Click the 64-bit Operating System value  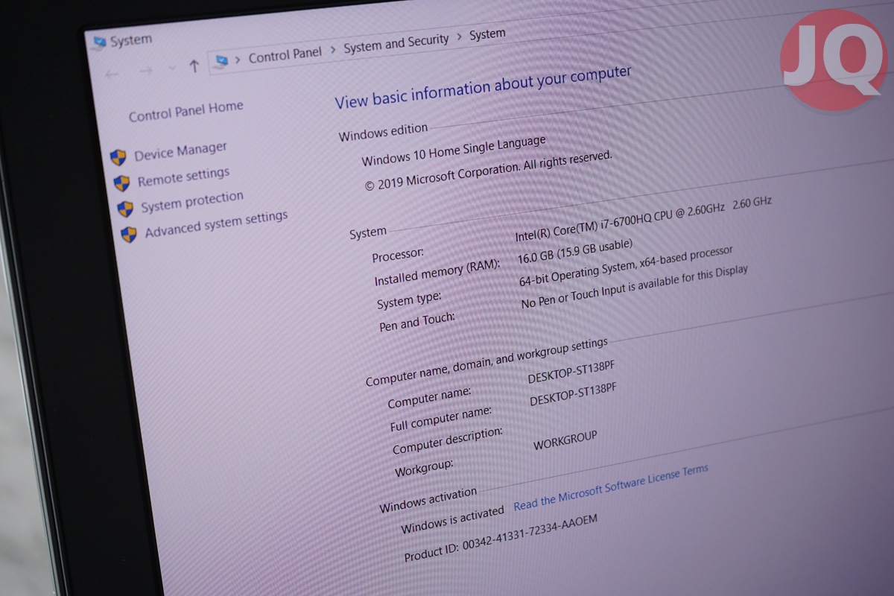point(626,267)
